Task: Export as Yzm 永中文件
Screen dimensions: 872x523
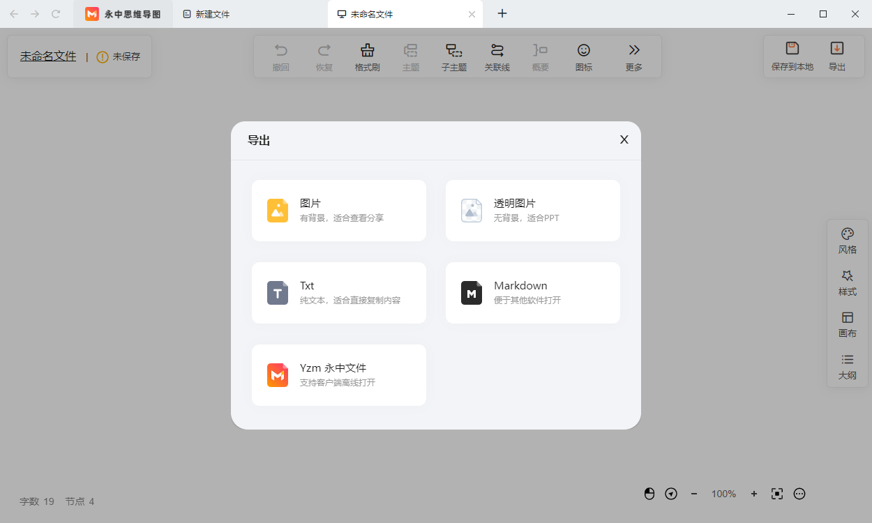Action: (338, 375)
